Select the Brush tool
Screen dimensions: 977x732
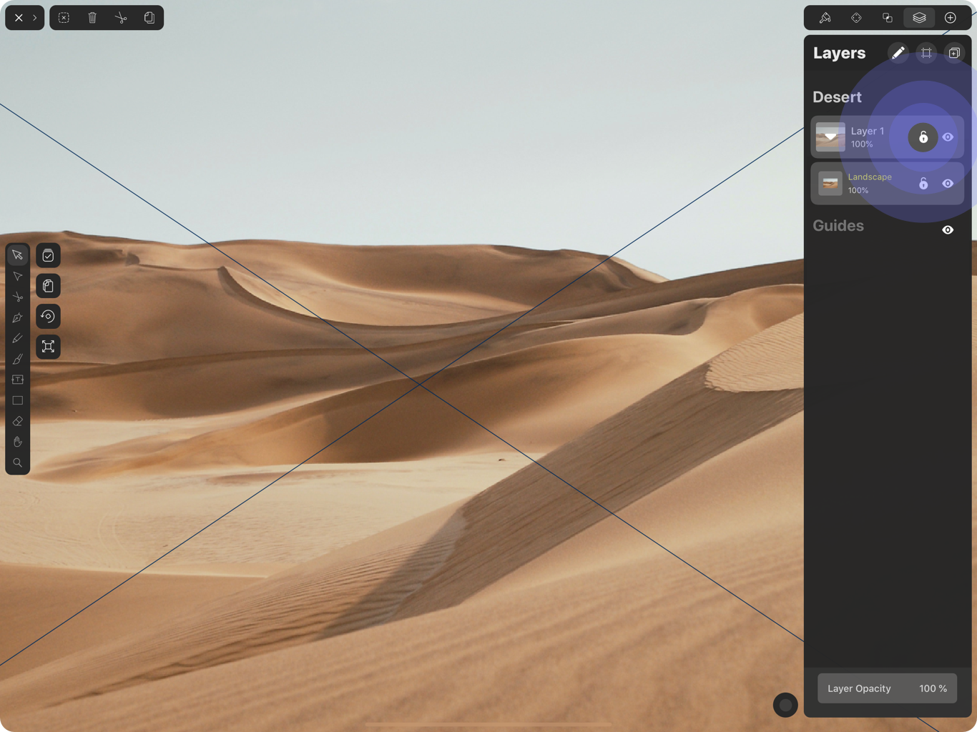(x=18, y=359)
